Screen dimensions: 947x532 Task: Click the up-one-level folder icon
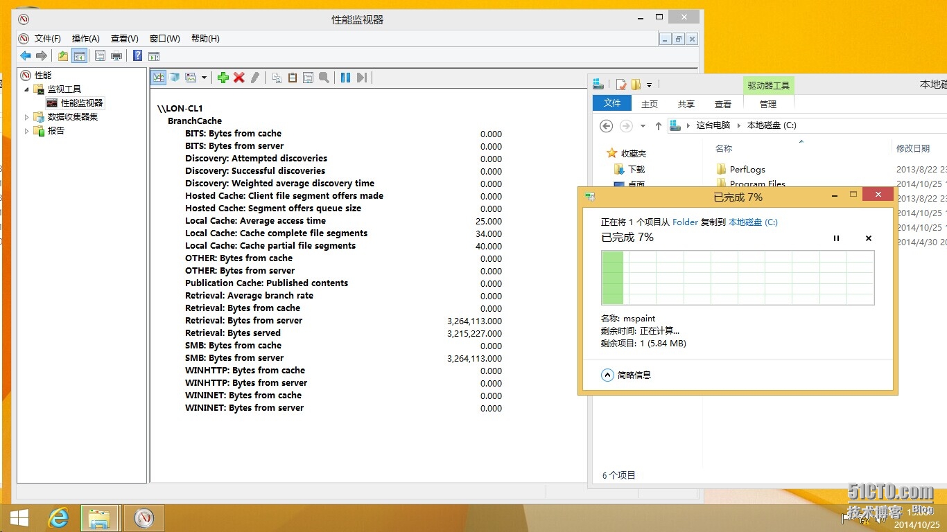coord(63,56)
